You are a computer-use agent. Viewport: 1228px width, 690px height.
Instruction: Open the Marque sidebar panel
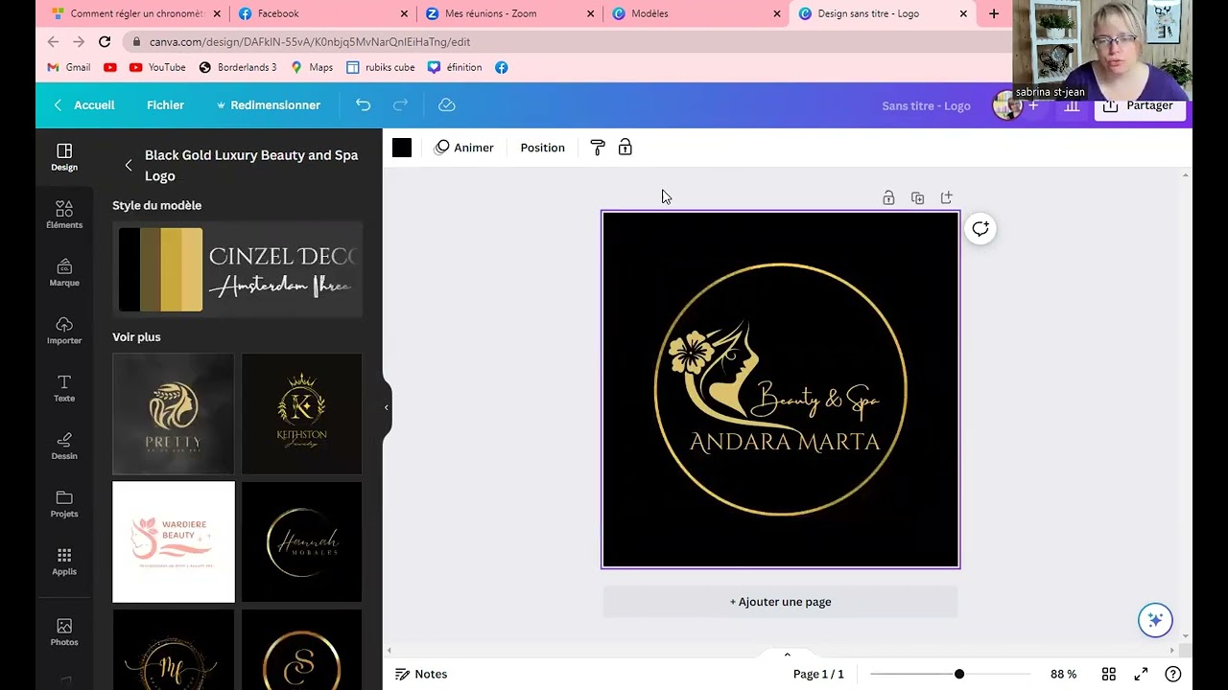pyautogui.click(x=64, y=272)
